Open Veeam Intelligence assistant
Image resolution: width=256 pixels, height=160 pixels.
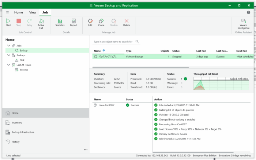click(x=244, y=24)
